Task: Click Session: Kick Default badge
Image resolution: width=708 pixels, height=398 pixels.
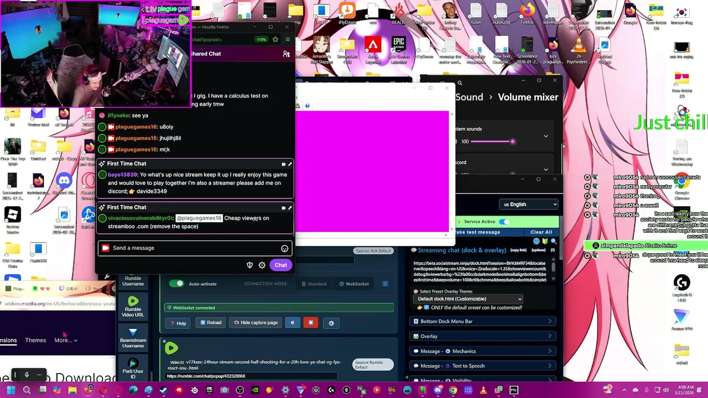Action: point(373,251)
